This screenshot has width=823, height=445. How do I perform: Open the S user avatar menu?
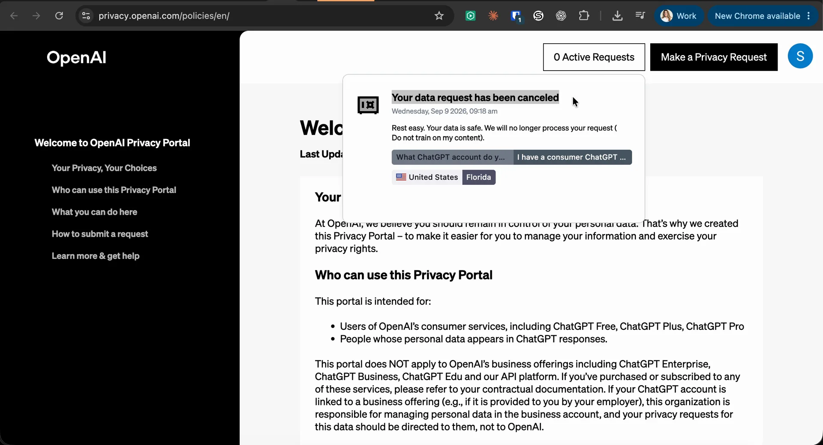[800, 56]
